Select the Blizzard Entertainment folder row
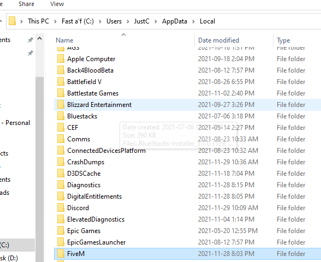This screenshot has width=321, height=262. [188, 105]
